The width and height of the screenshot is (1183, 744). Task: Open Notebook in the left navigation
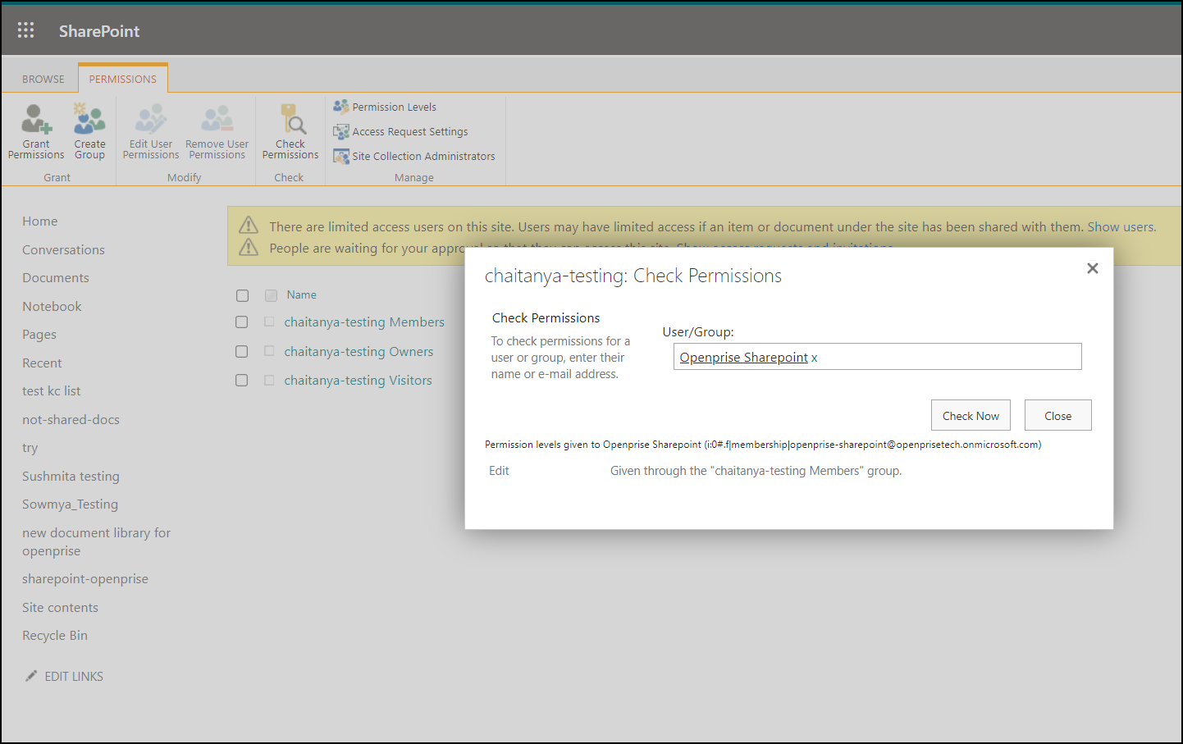click(x=52, y=306)
